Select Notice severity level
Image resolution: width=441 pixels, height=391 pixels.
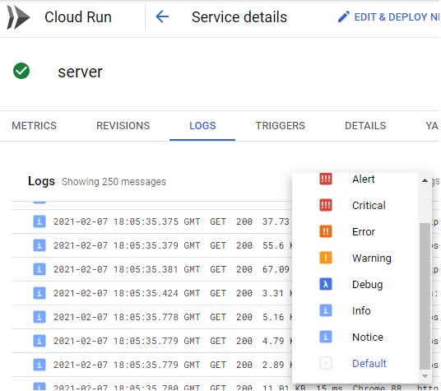pyautogui.click(x=355, y=337)
